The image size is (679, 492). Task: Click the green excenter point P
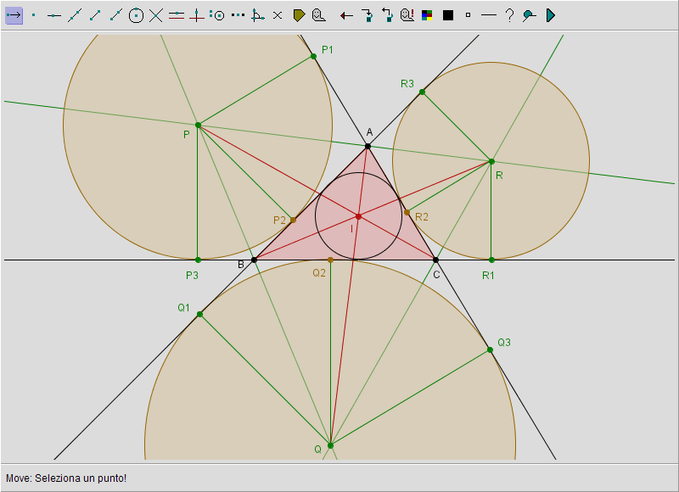coord(198,125)
